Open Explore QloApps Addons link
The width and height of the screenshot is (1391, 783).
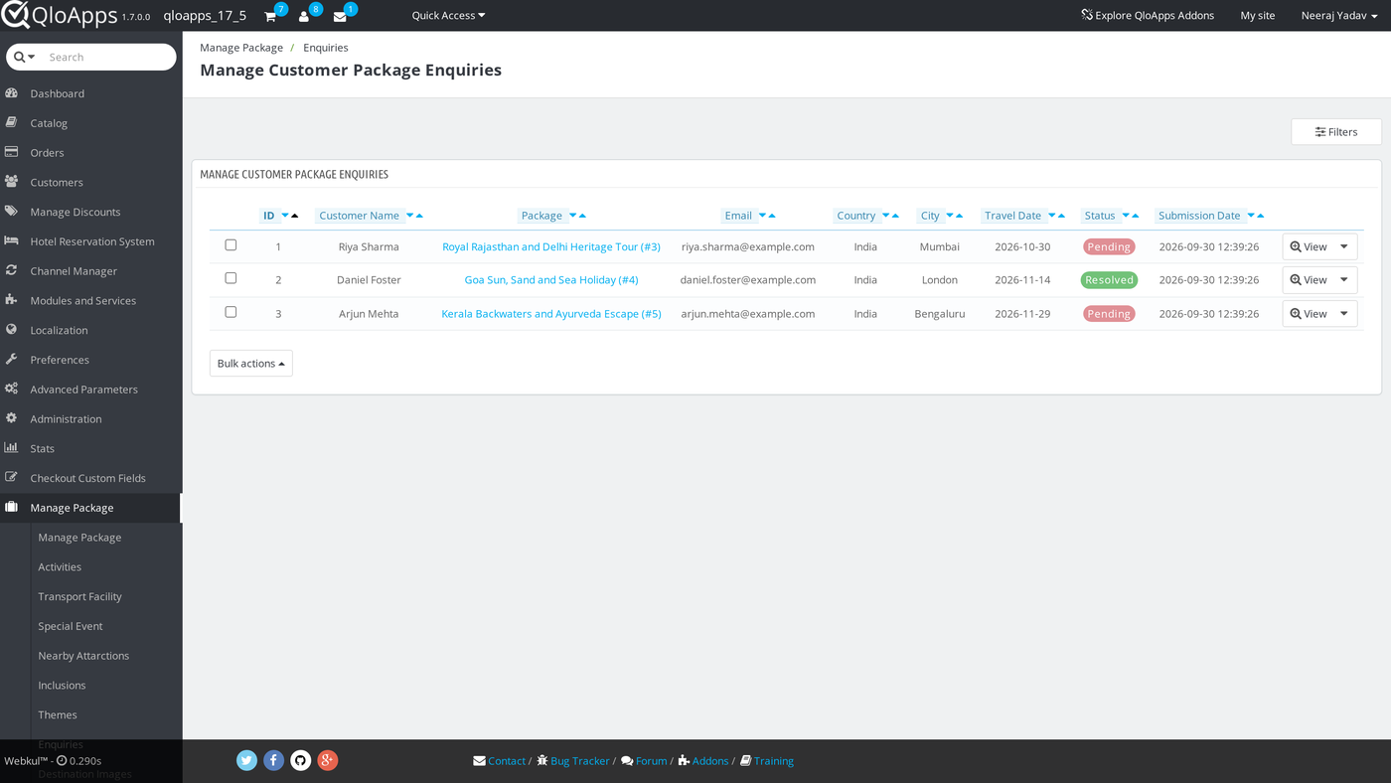click(1148, 15)
